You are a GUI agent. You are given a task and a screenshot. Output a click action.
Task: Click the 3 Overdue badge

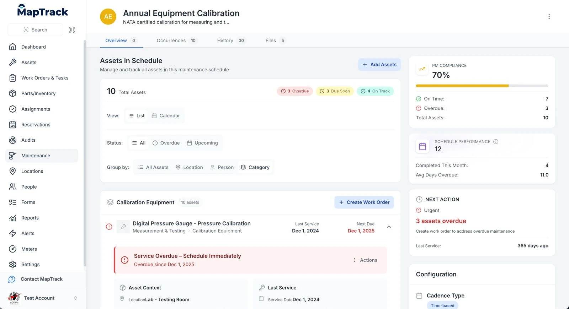click(x=295, y=91)
